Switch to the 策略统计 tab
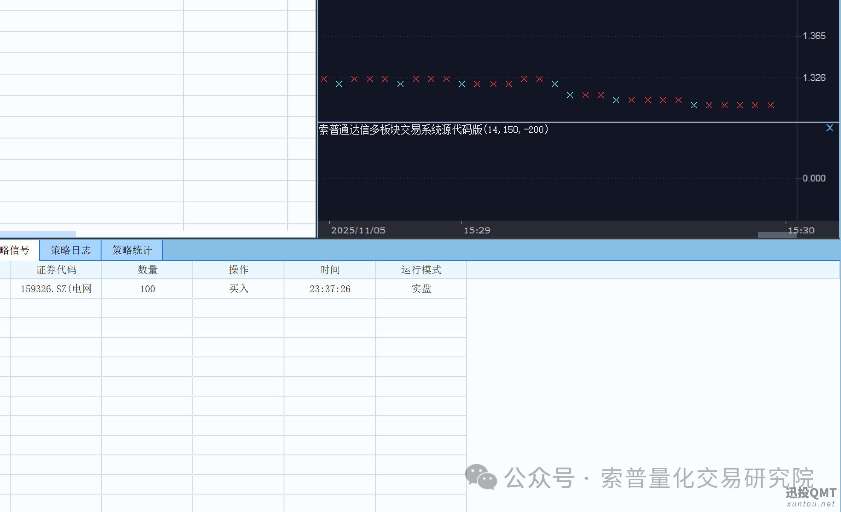Image resolution: width=841 pixels, height=512 pixels. [132, 250]
